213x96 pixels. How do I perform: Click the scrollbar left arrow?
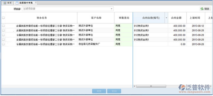[x=134, y=86]
